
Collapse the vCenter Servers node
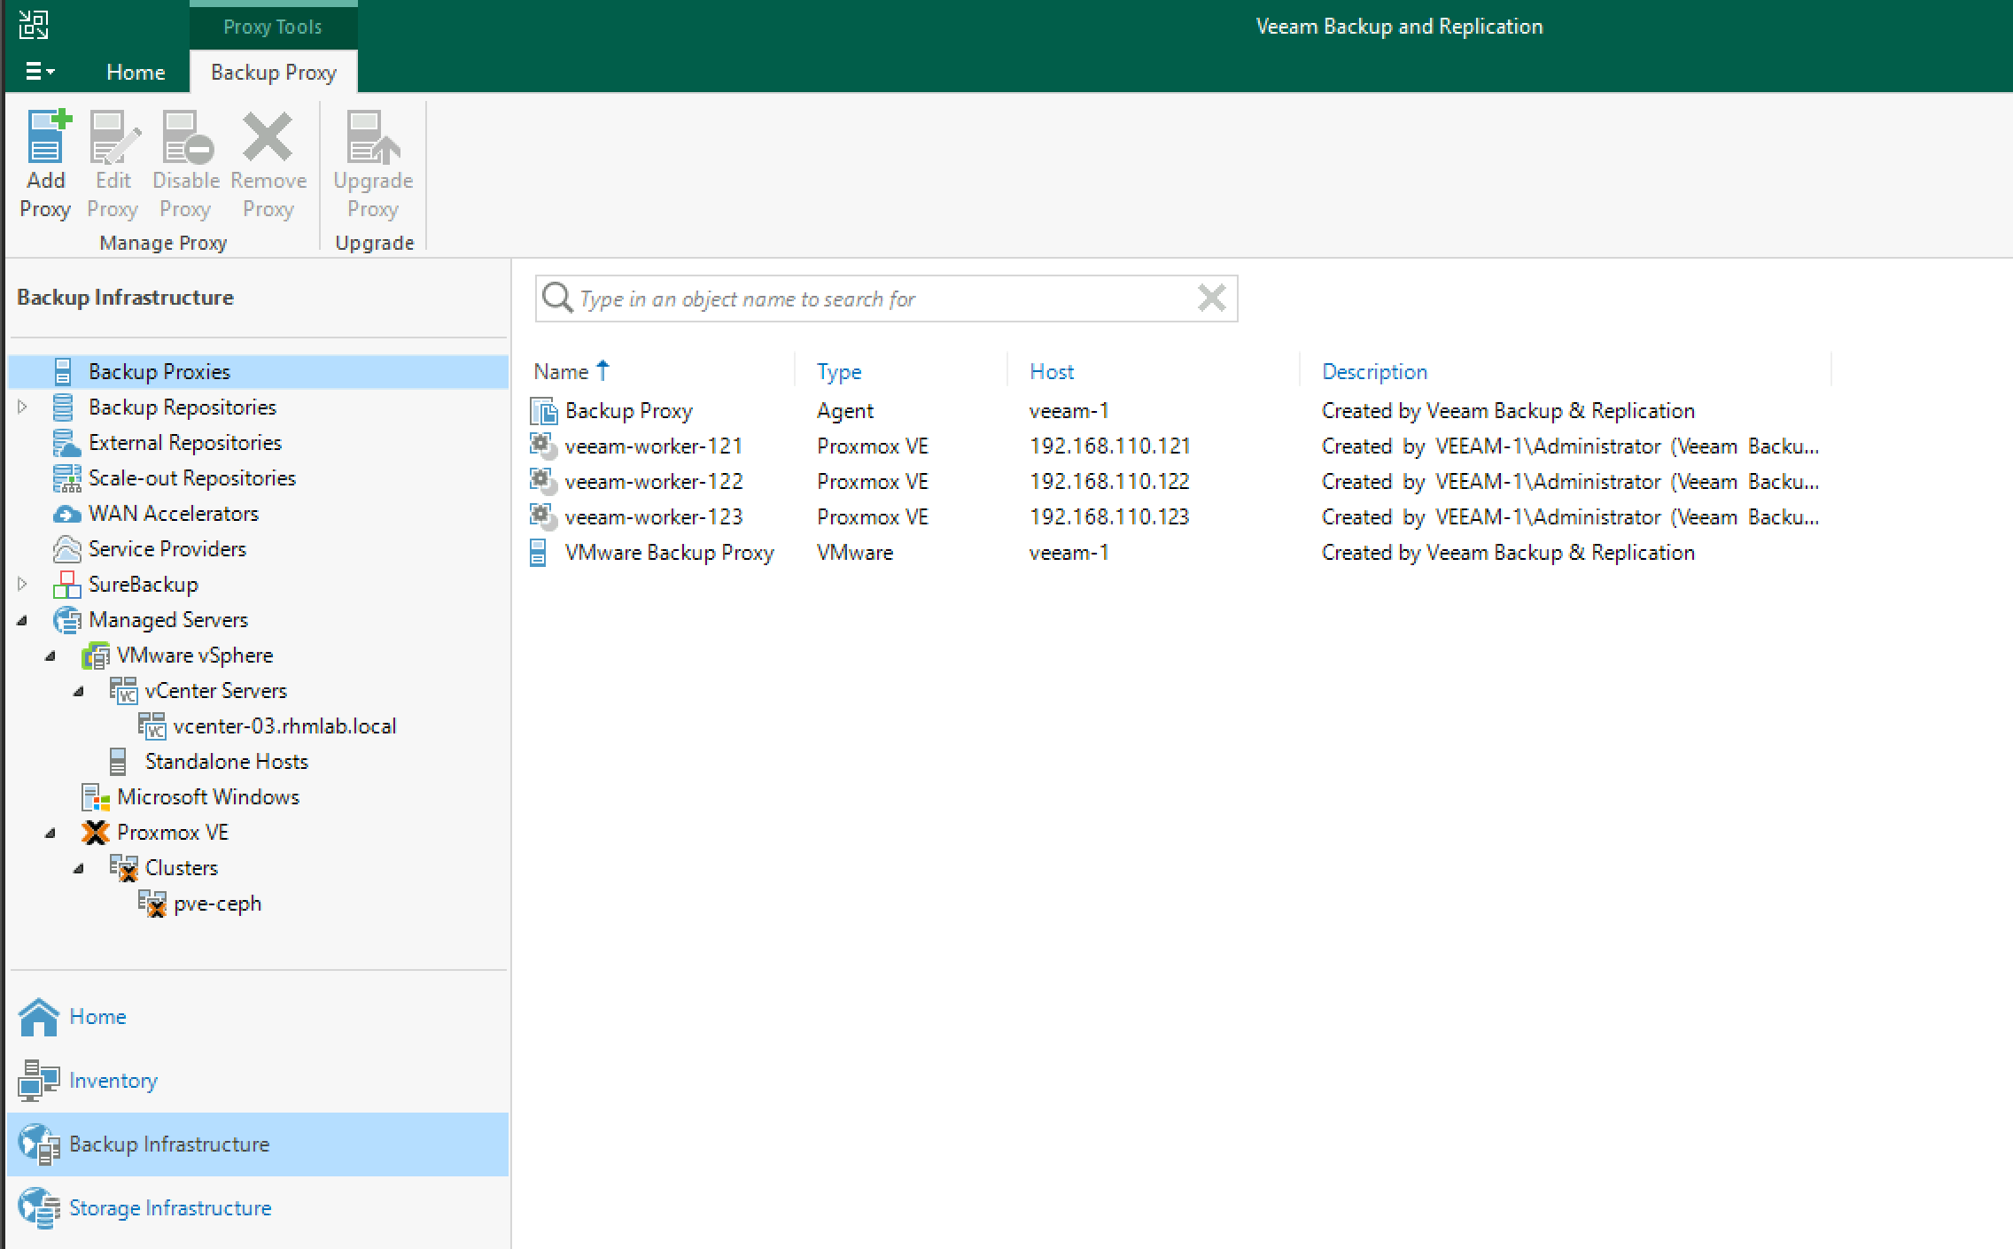80,691
